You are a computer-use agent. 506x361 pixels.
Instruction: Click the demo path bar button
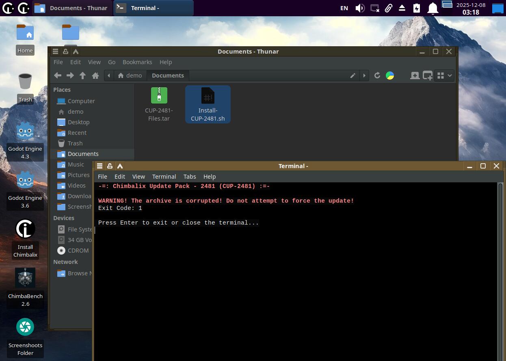[x=130, y=76]
